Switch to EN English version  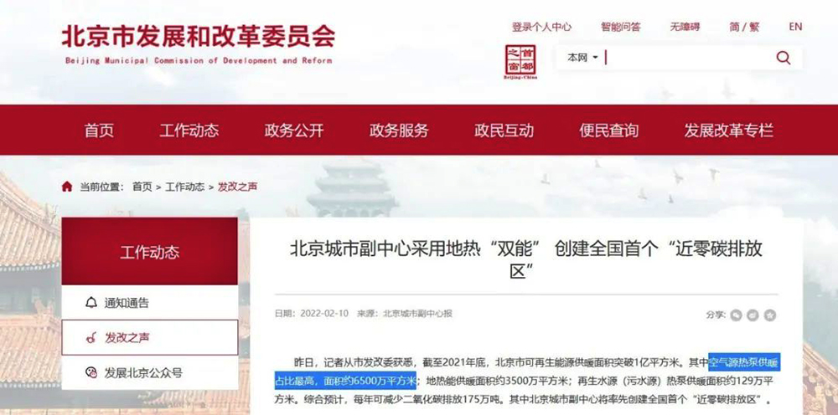[x=795, y=27]
